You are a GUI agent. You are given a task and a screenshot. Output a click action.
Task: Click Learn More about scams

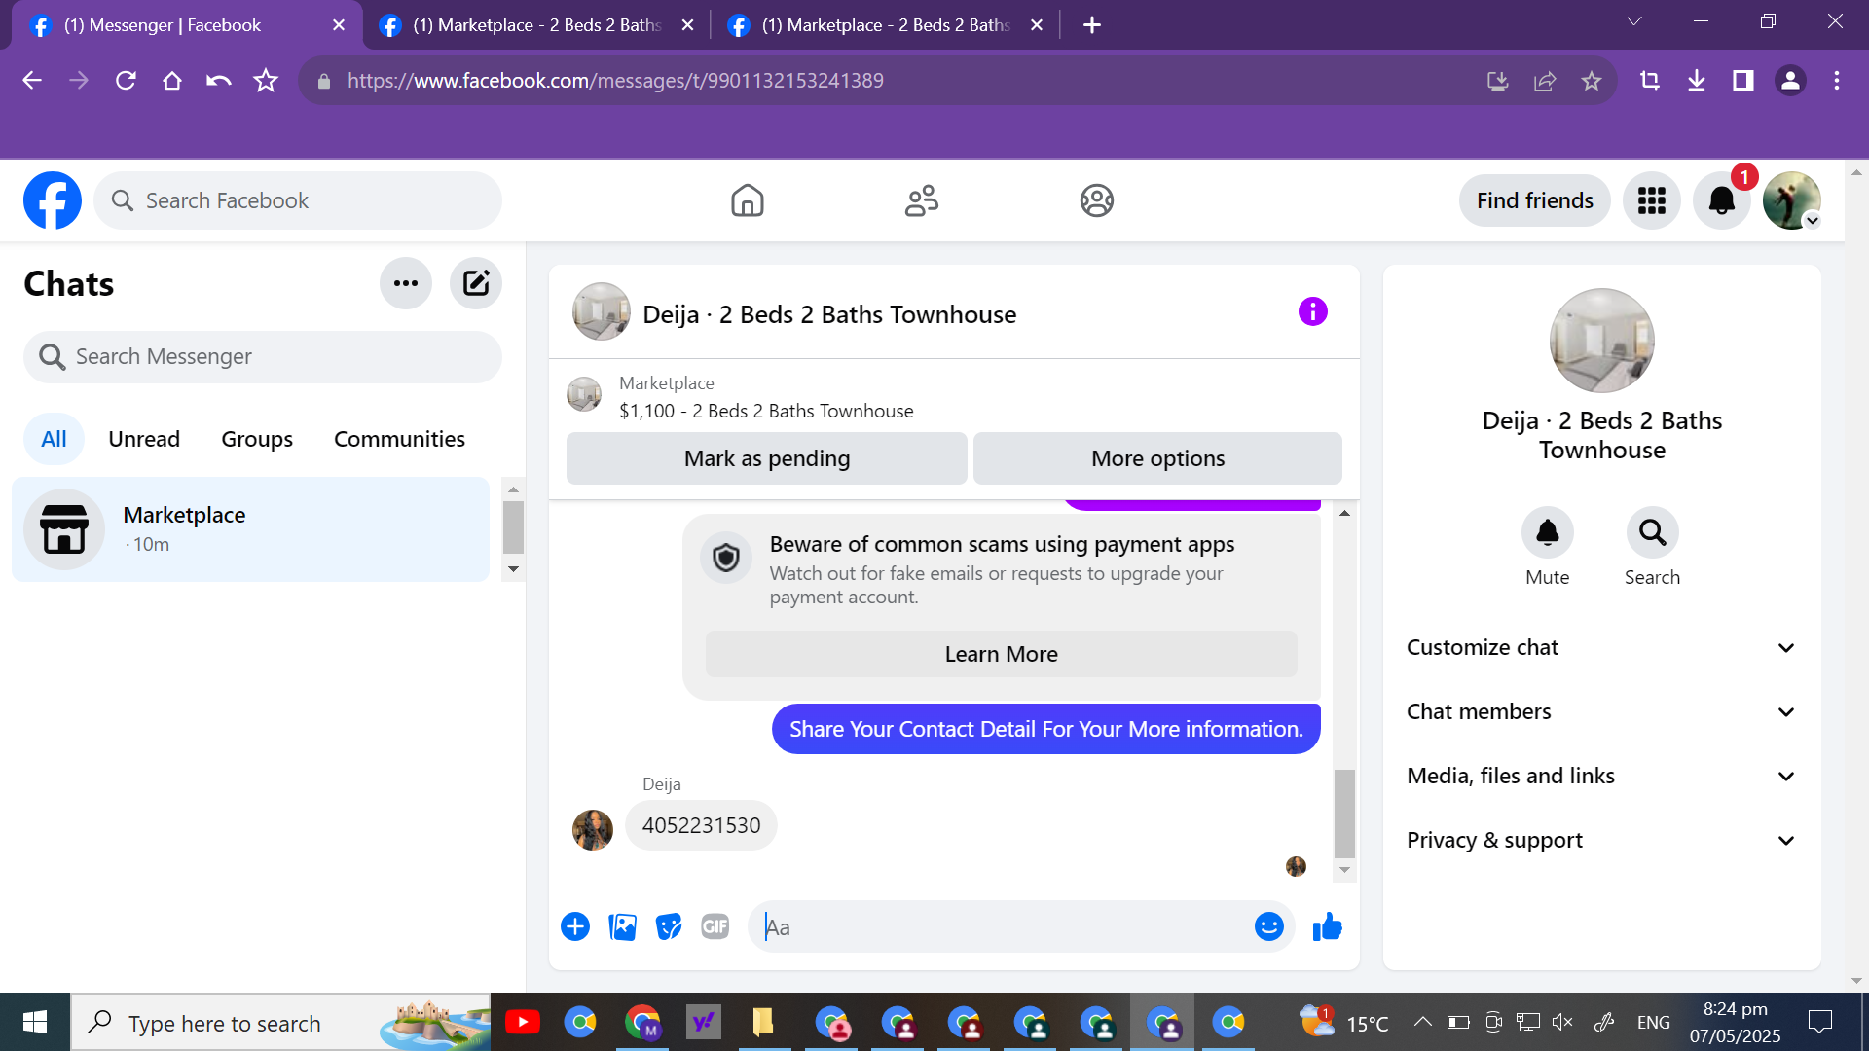coord(1001,654)
